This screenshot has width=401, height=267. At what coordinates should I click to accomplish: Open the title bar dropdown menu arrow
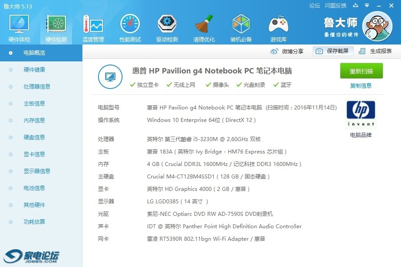point(367,5)
